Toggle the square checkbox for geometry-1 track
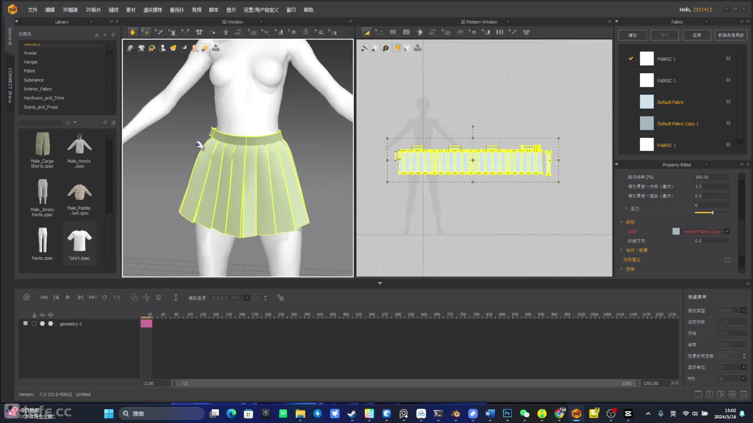Viewport: 753px width, 423px height. click(x=25, y=324)
